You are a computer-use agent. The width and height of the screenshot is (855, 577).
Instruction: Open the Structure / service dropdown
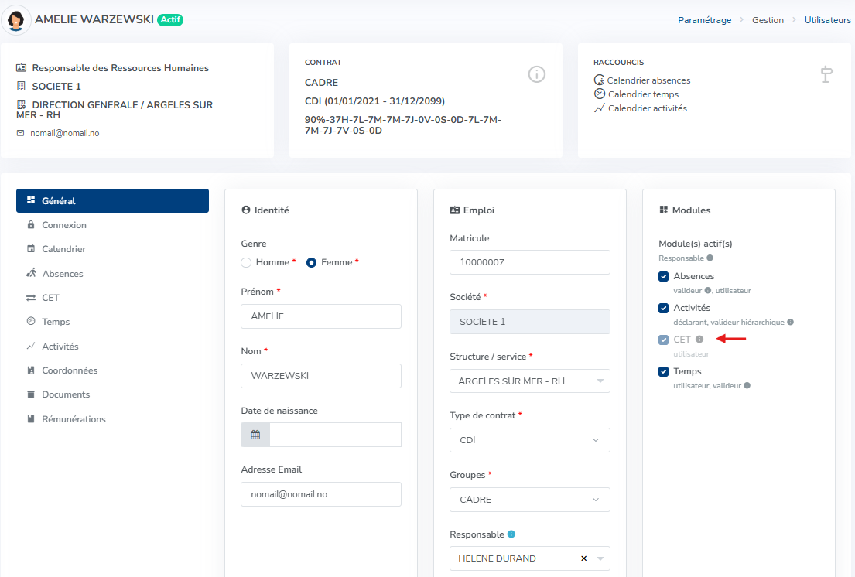point(529,381)
